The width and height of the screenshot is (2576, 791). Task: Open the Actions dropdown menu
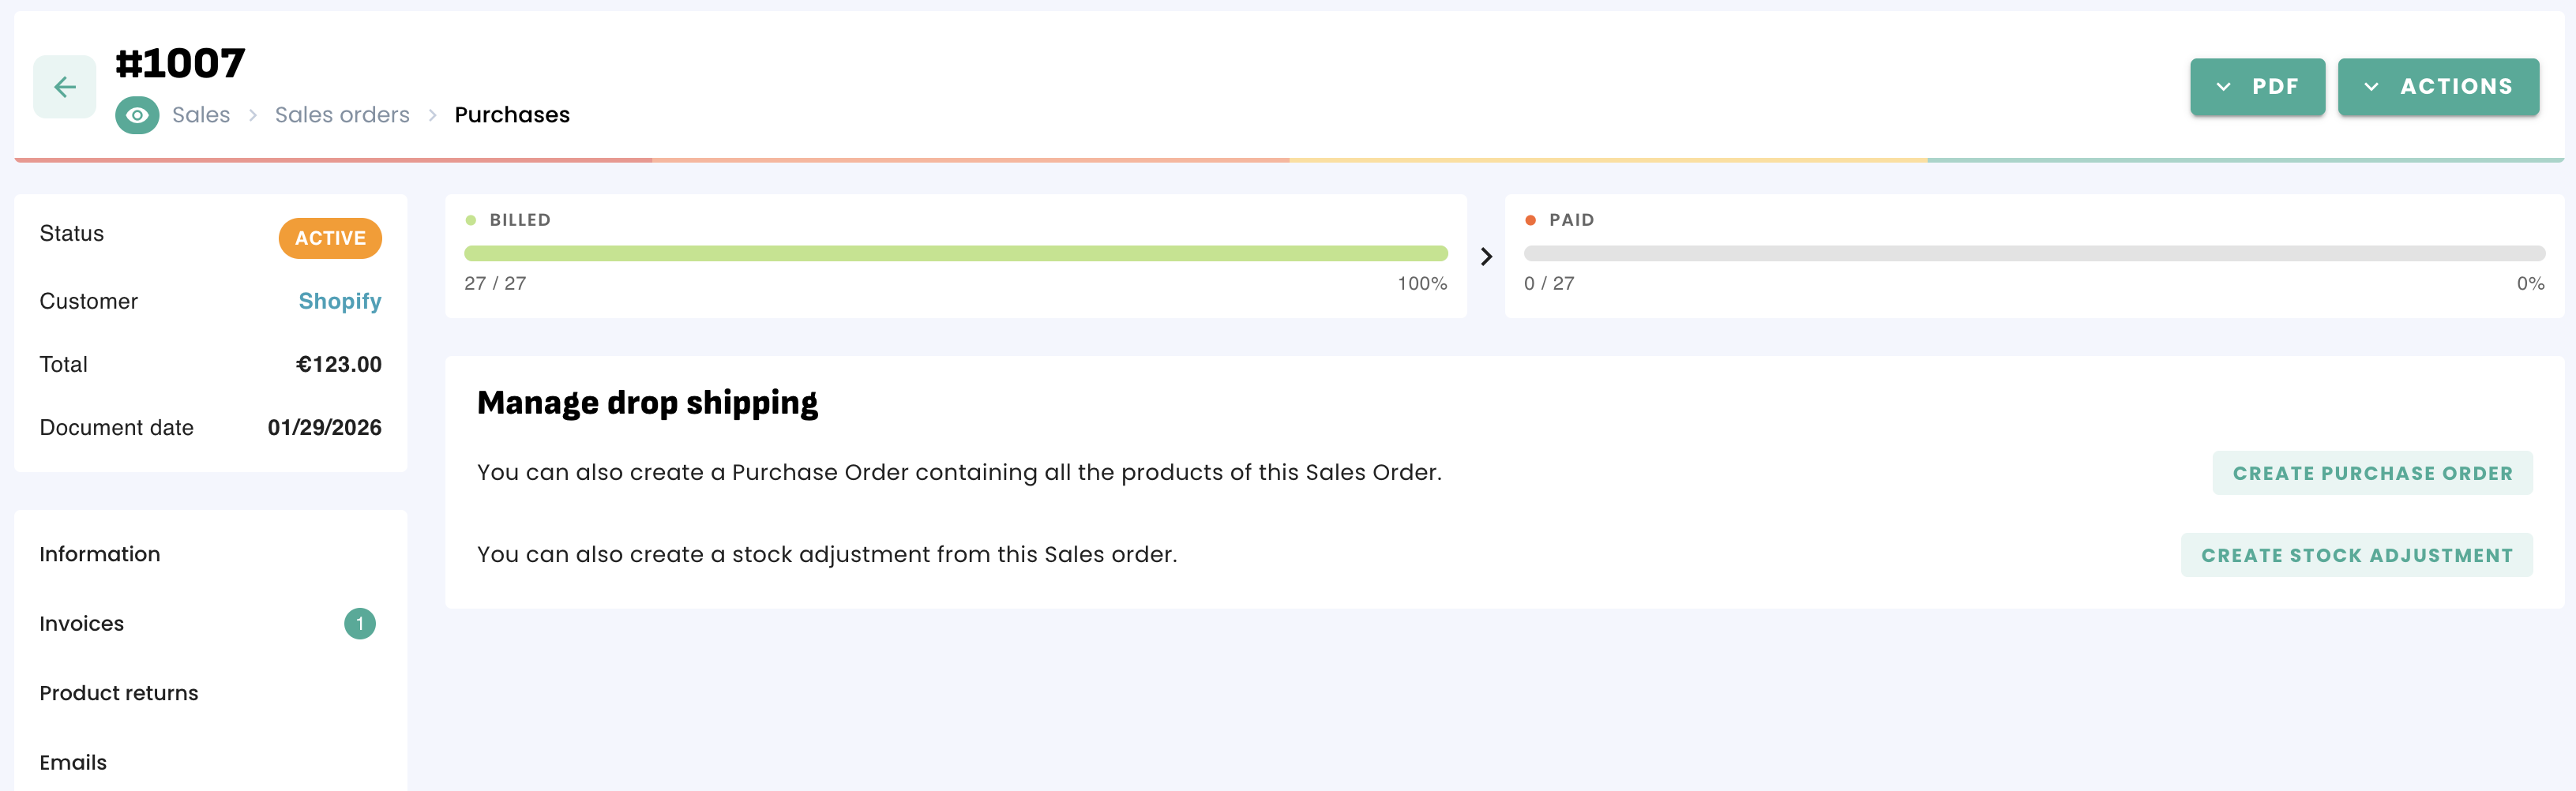click(x=2437, y=87)
